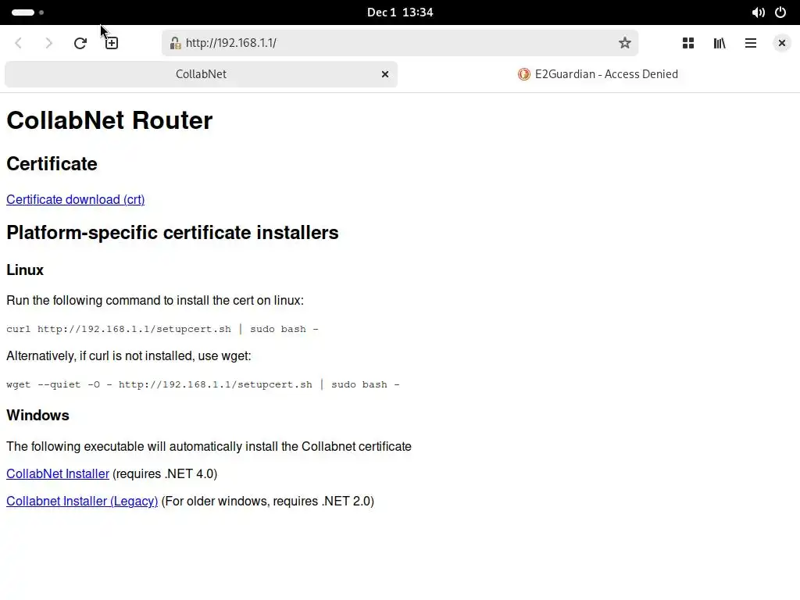Switch to the CollabNet tab
This screenshot has height=600, width=800.
(201, 74)
